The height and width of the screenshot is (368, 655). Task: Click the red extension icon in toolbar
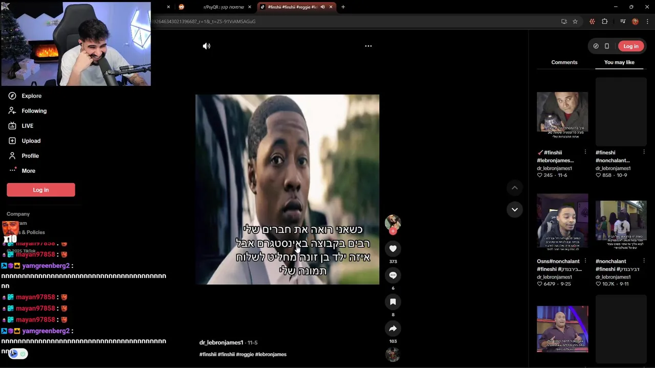(x=592, y=21)
